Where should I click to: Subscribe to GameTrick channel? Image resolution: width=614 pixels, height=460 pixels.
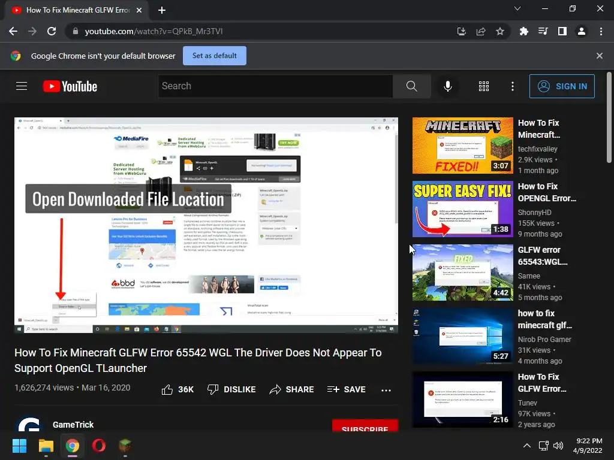(x=365, y=426)
